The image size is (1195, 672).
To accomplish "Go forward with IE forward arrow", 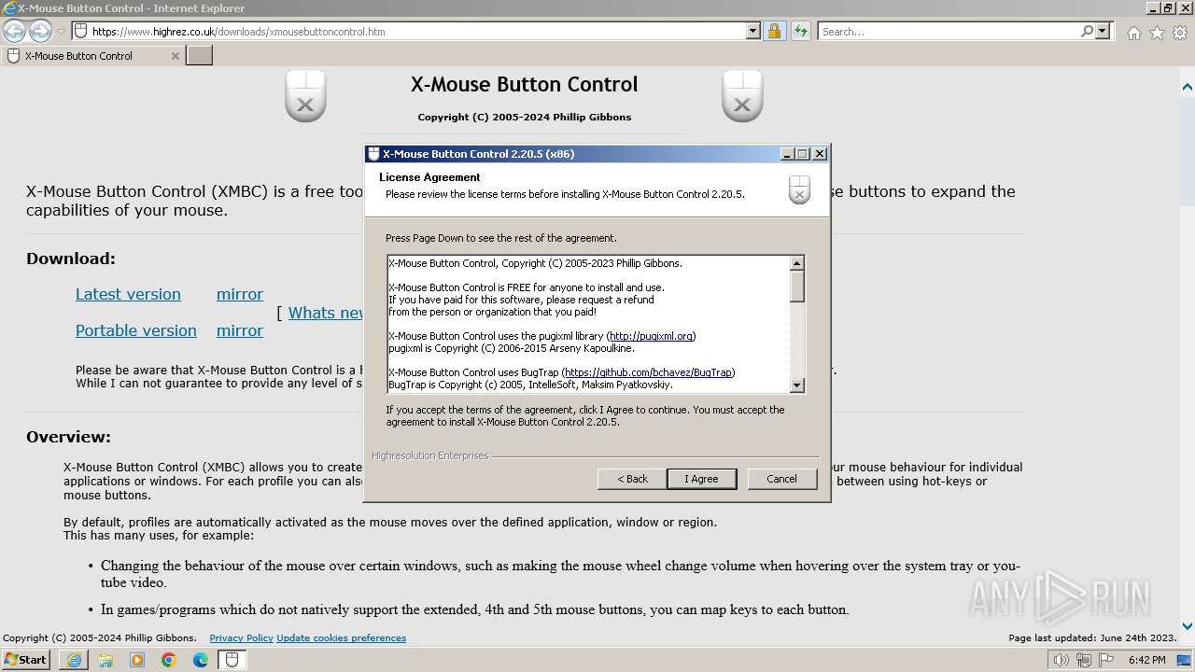I will tap(40, 31).
